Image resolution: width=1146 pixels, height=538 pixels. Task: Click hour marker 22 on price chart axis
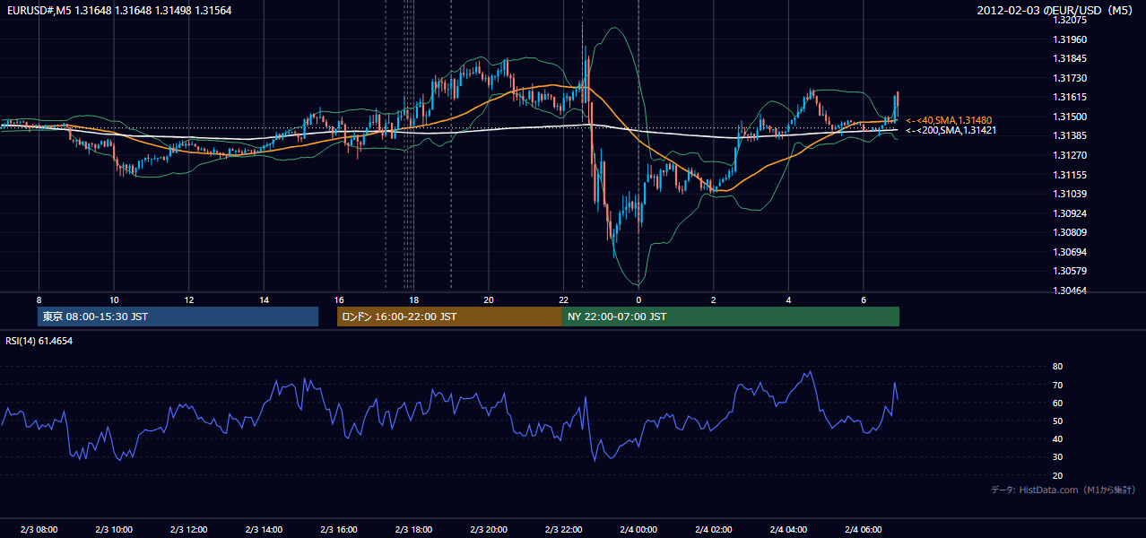563,299
